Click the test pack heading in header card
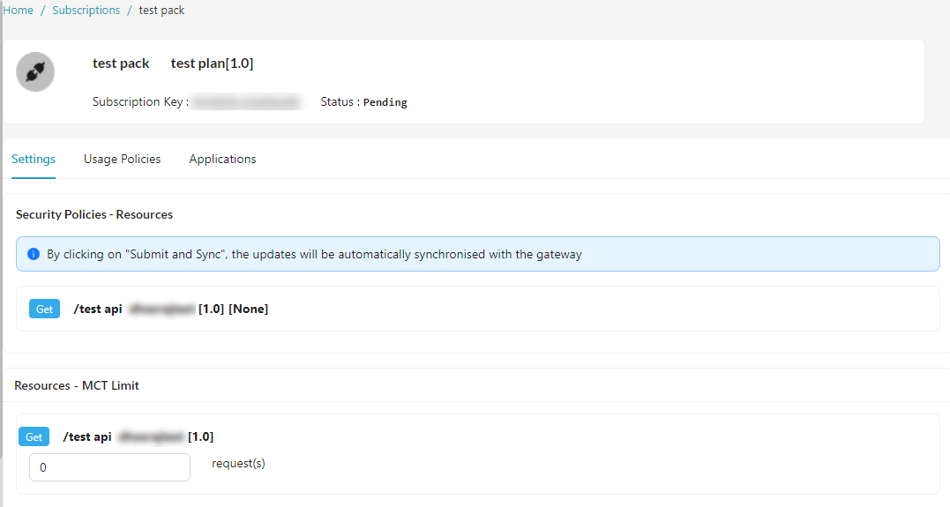The width and height of the screenshot is (950, 507). (x=121, y=63)
